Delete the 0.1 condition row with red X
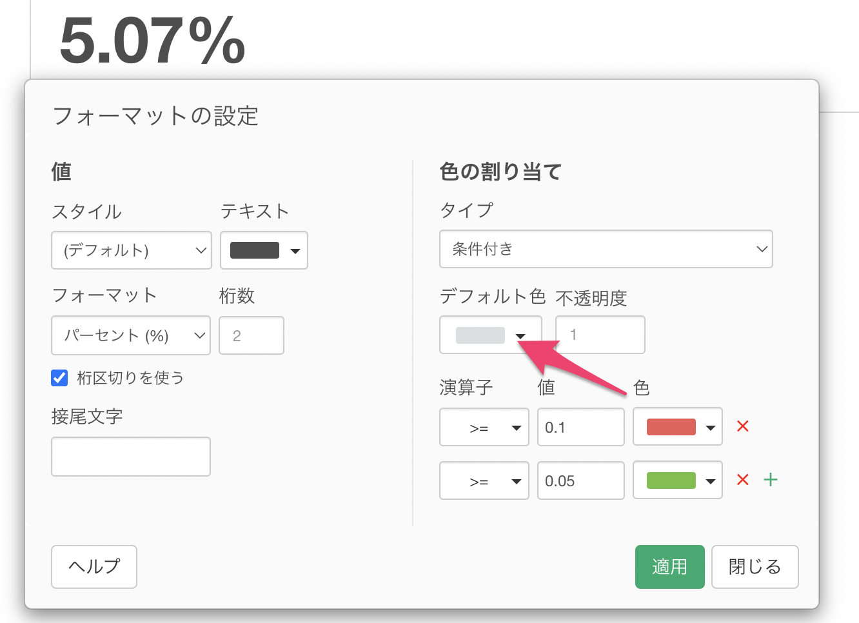859x623 pixels. pyautogui.click(x=742, y=426)
